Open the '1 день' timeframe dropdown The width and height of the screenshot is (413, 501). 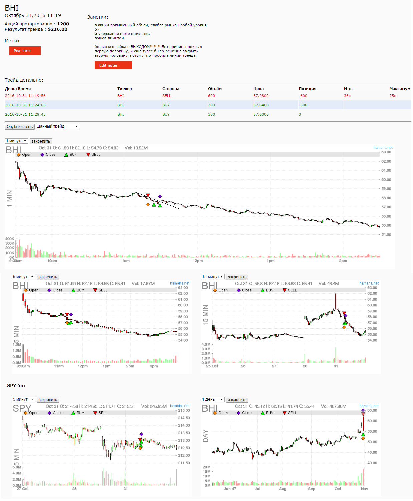pos(213,399)
